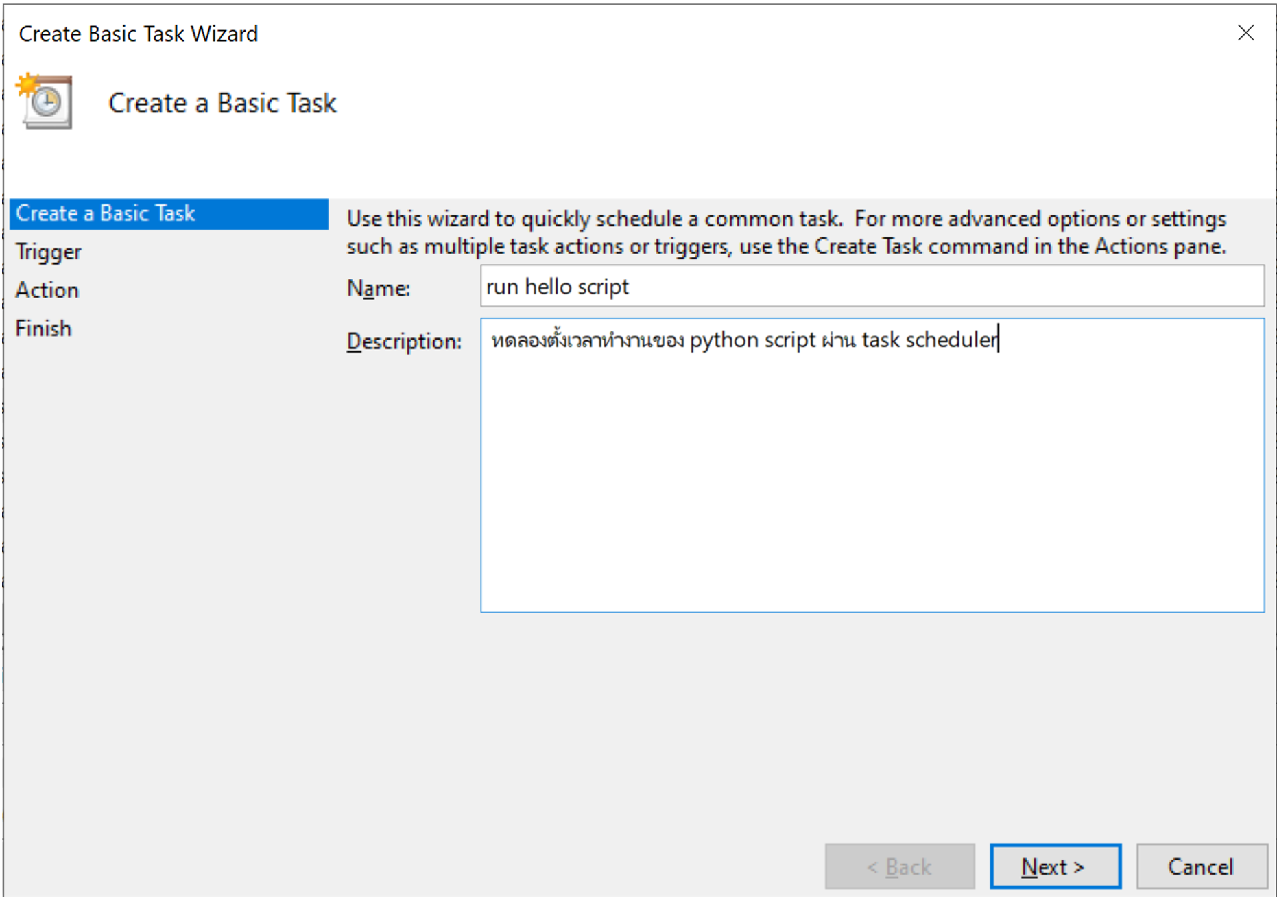
Task: Click the Description label
Action: coord(403,341)
